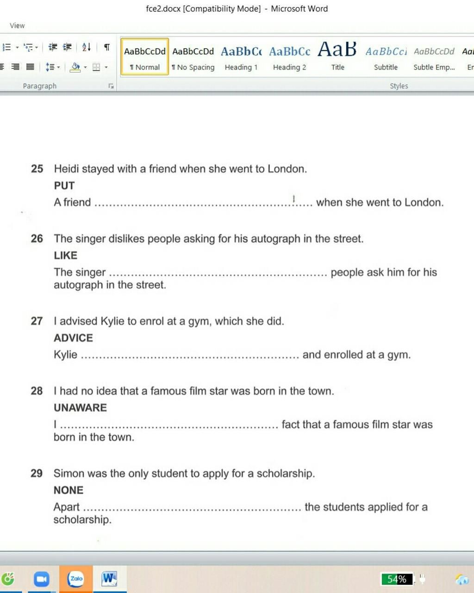Apply the Heading 2 style

click(289, 57)
